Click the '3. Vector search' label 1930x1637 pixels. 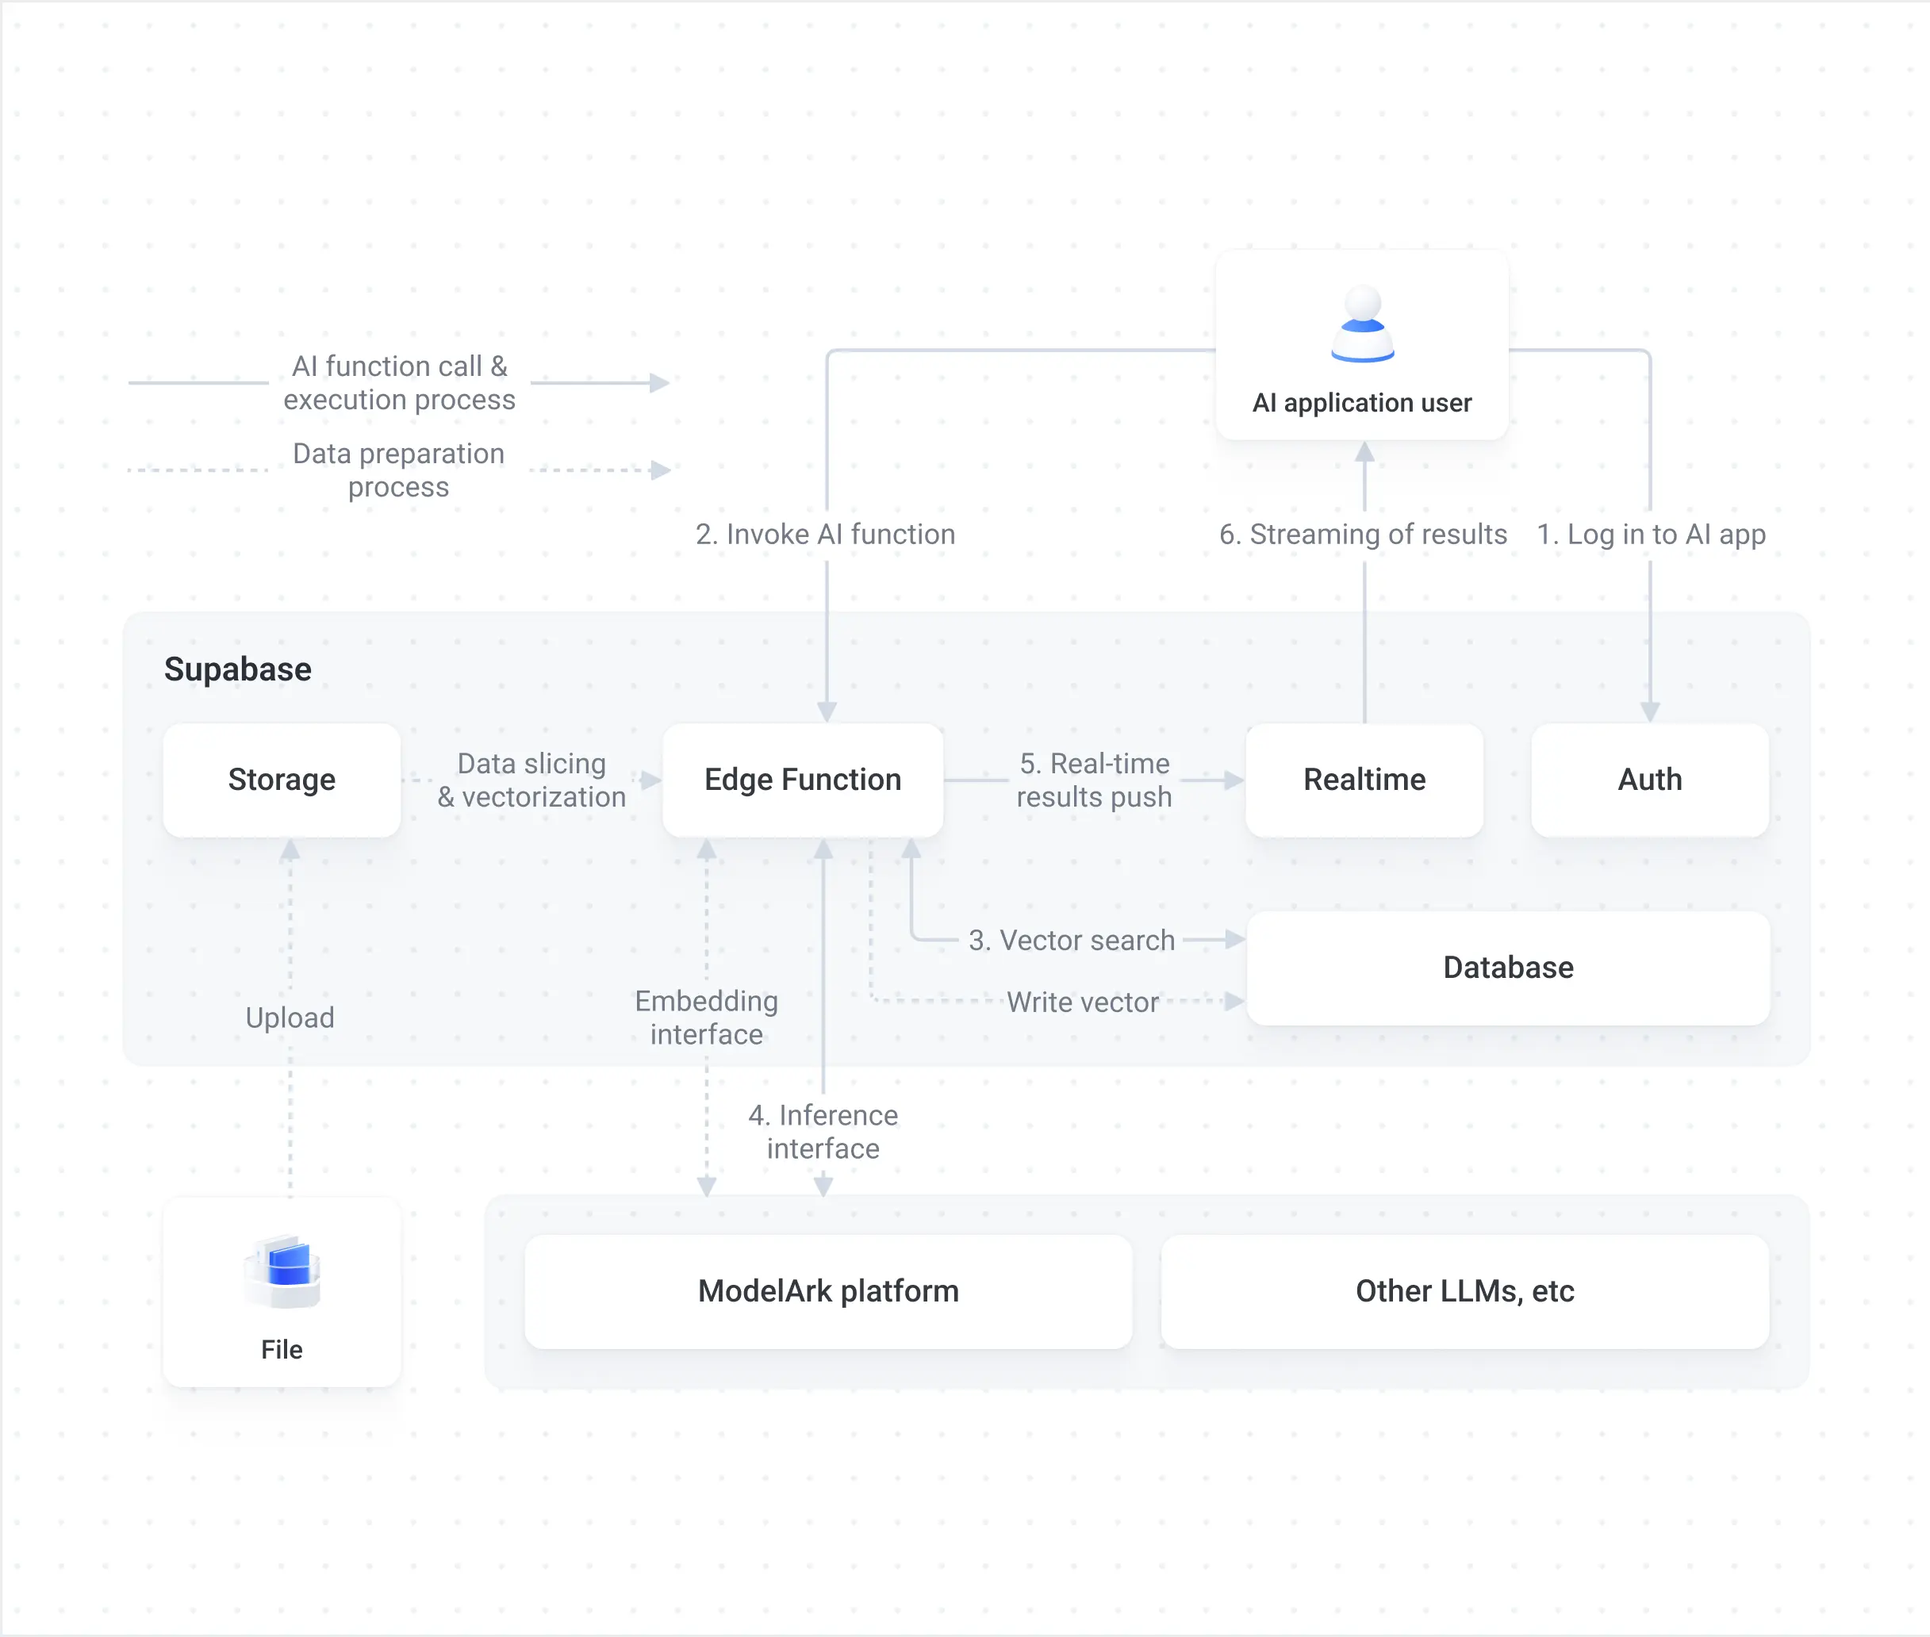(x=1071, y=940)
